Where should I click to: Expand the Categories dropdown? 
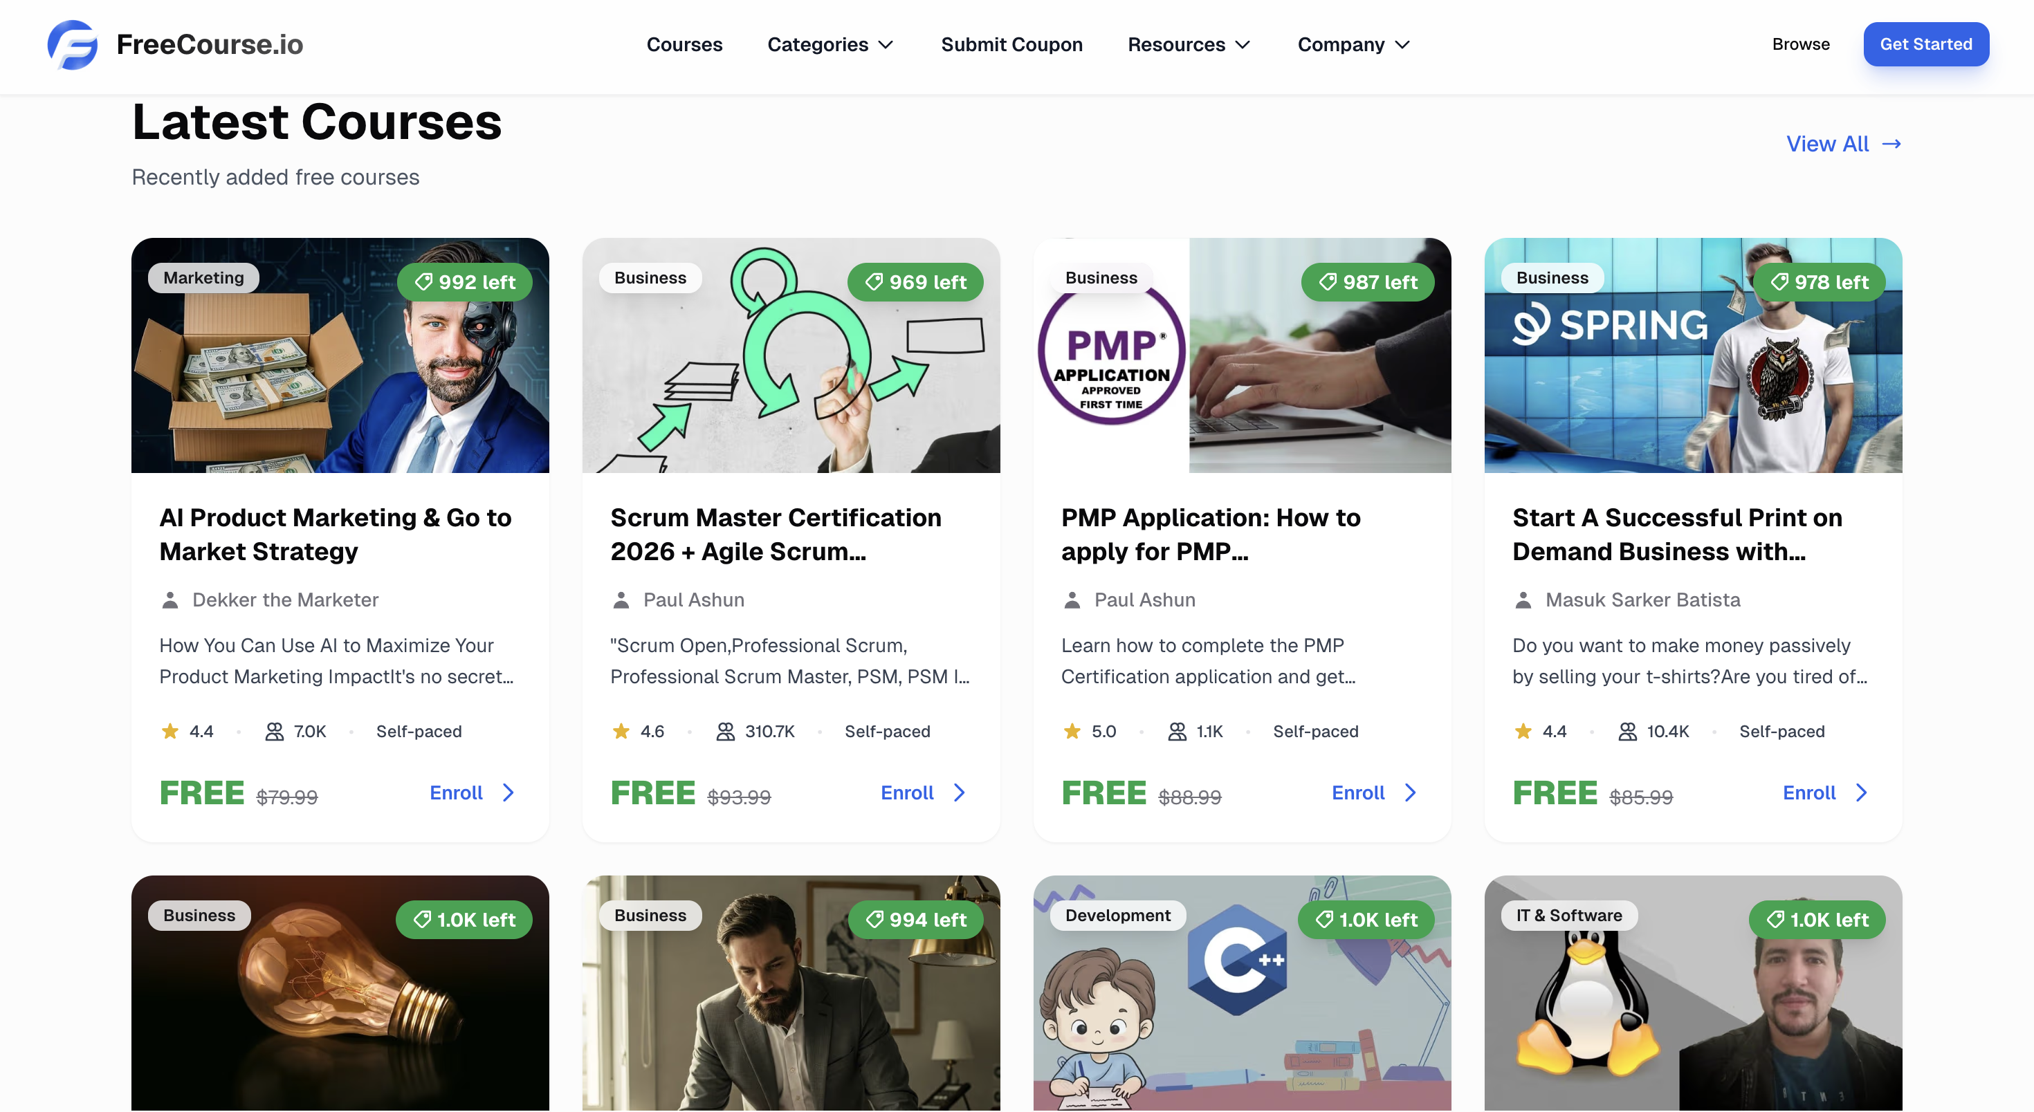[830, 44]
